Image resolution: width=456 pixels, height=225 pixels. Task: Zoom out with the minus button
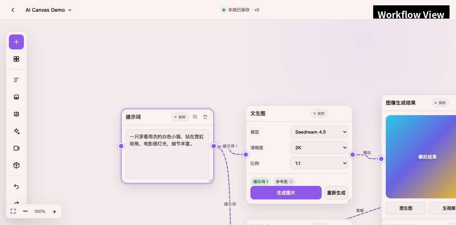[x=25, y=211]
